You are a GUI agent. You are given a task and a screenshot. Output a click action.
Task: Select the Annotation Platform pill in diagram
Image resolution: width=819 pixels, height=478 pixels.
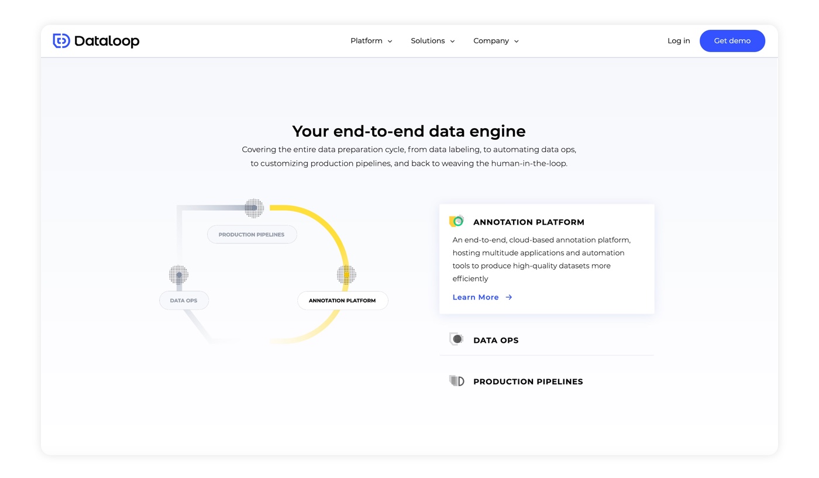[342, 301]
